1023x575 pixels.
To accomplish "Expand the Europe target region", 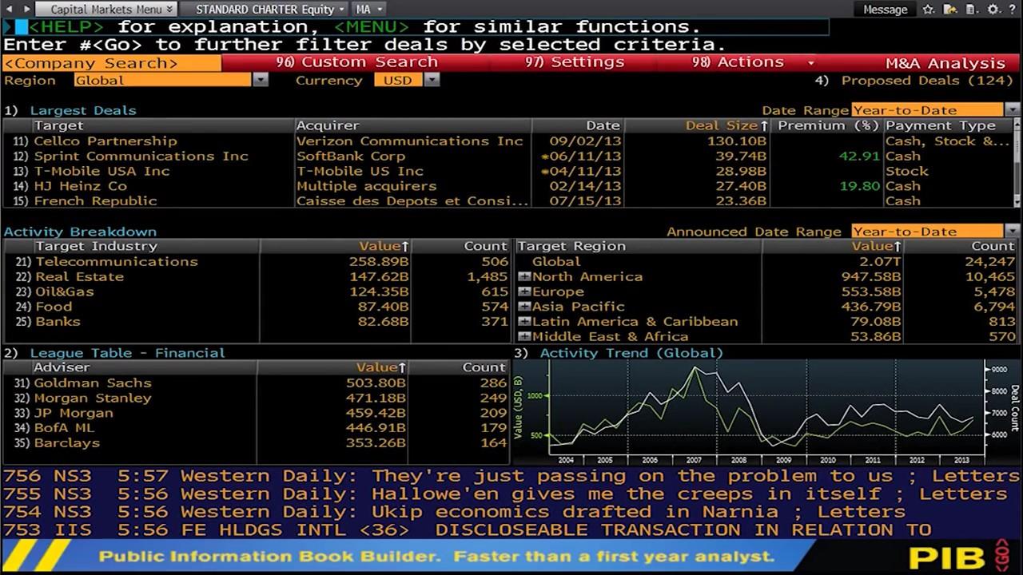I will 523,291.
